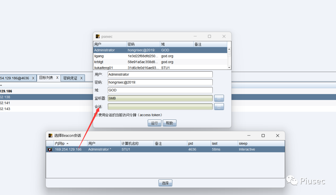Click the psexec window title icon
Viewport: 336px width, 195px height.
(97, 36)
